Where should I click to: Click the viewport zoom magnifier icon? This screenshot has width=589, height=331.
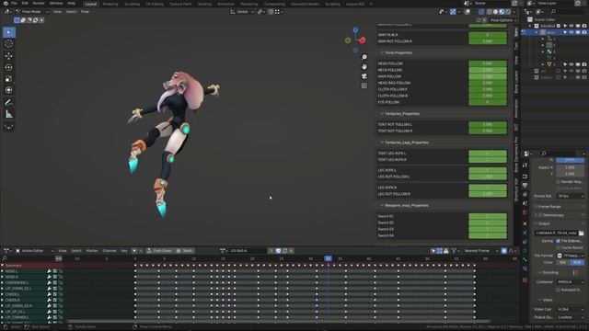[364, 57]
